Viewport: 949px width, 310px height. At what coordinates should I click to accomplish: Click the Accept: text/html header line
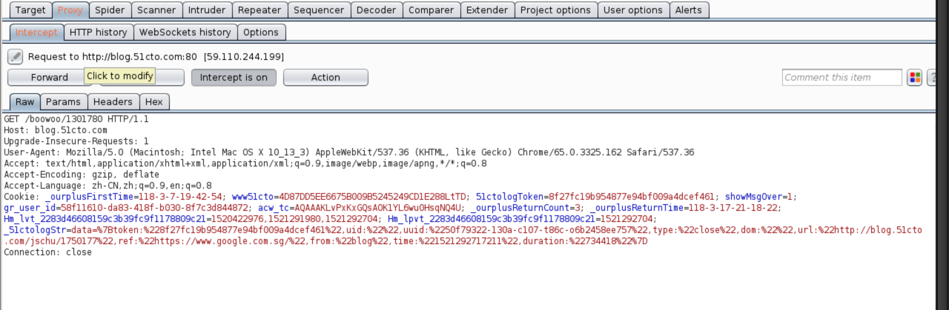pos(245,164)
